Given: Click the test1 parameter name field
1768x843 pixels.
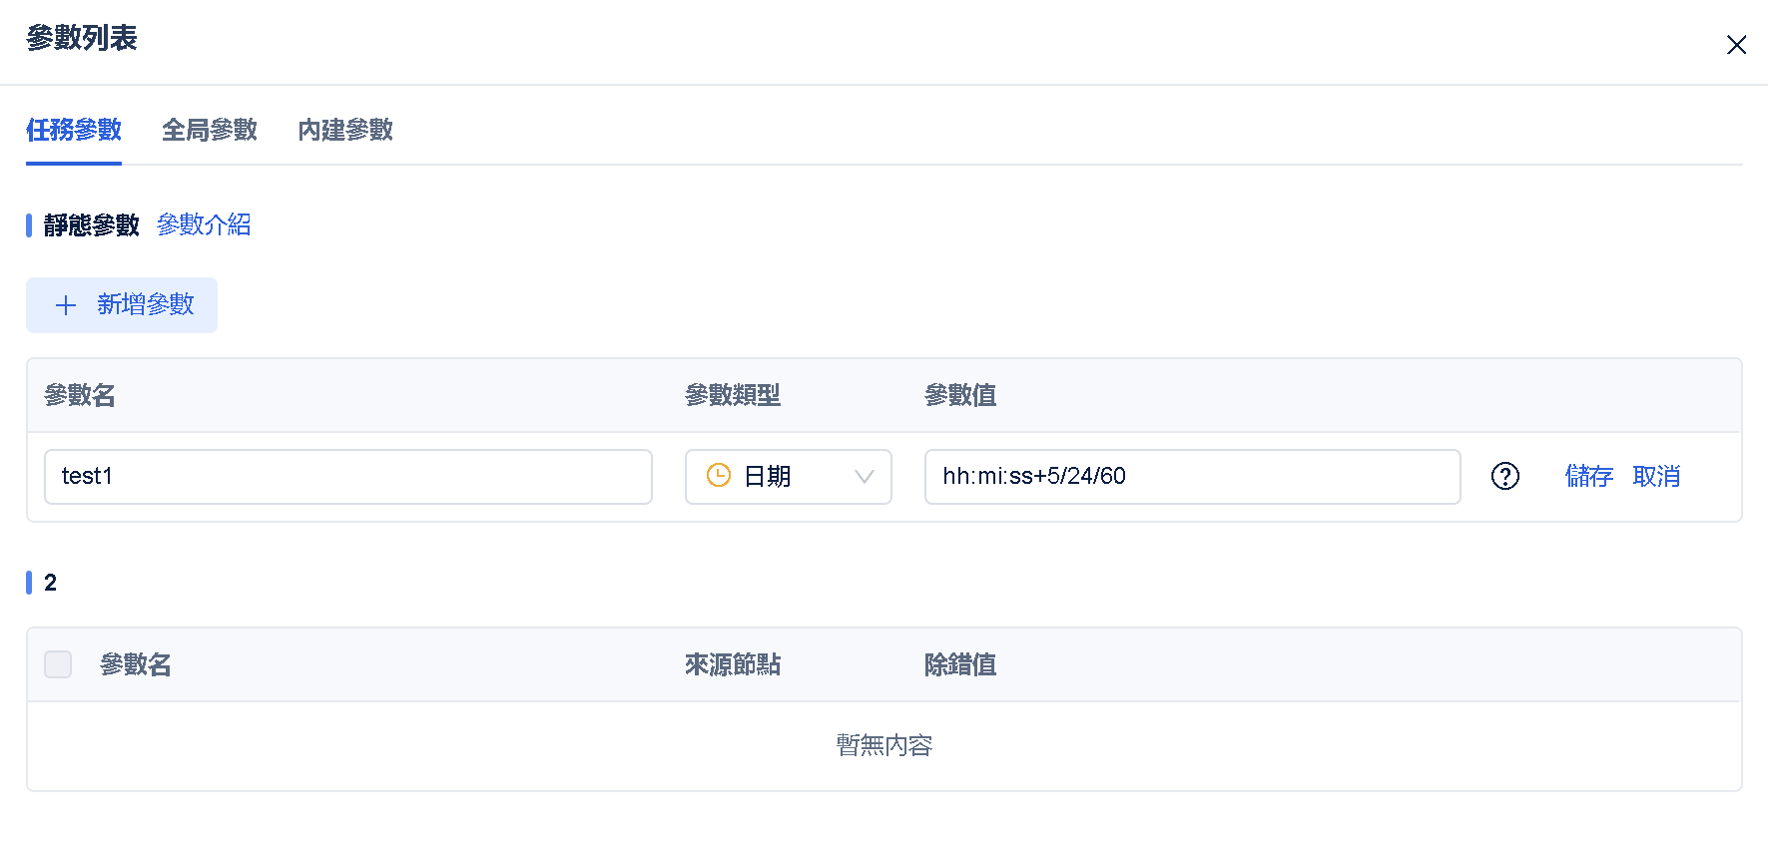Looking at the screenshot, I should [x=347, y=477].
